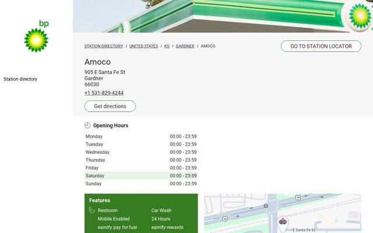Viewport: 373px width, 233px height.
Task: Select the Friday opening hours row
Action: [x=141, y=168]
